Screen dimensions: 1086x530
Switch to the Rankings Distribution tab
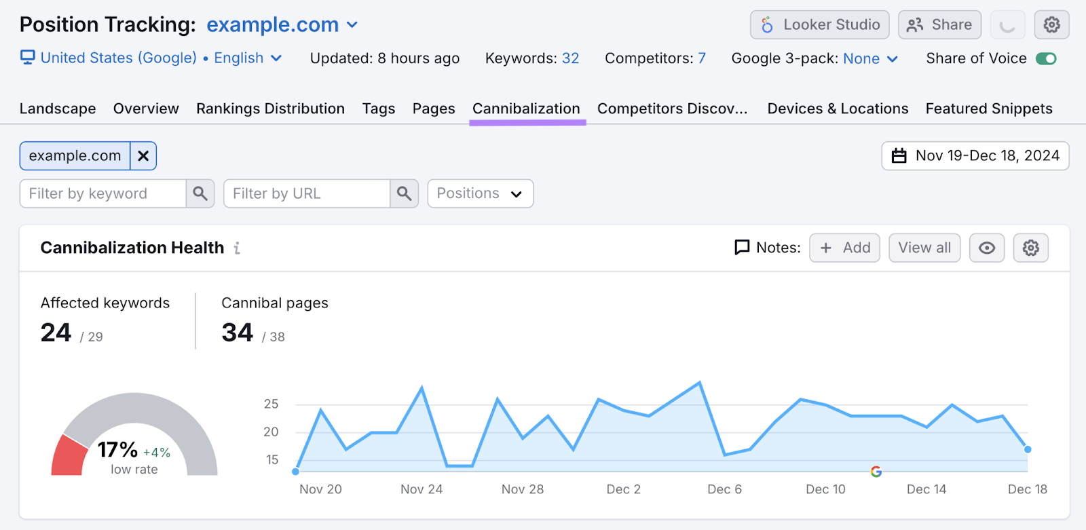[270, 109]
